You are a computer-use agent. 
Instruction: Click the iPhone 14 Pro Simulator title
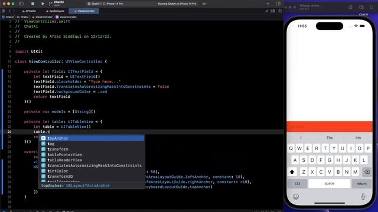click(x=309, y=6)
